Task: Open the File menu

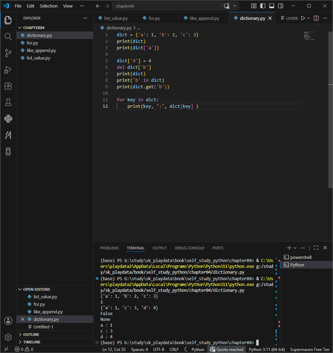Action: click(x=18, y=6)
